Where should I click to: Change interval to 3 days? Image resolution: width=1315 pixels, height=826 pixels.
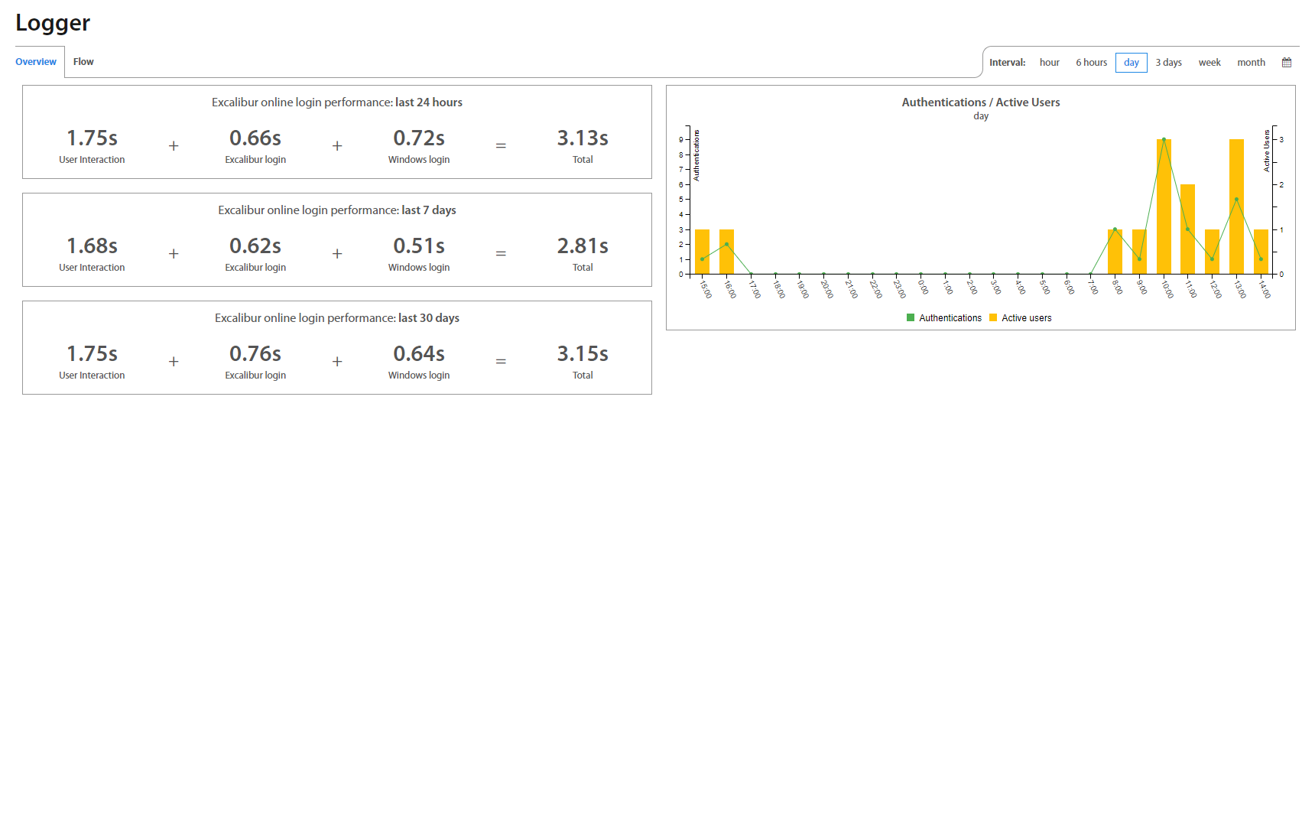click(1168, 63)
